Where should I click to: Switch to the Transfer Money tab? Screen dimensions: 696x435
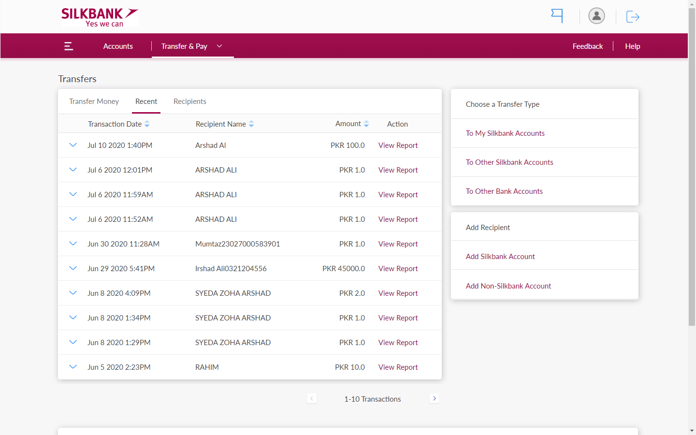tap(94, 101)
